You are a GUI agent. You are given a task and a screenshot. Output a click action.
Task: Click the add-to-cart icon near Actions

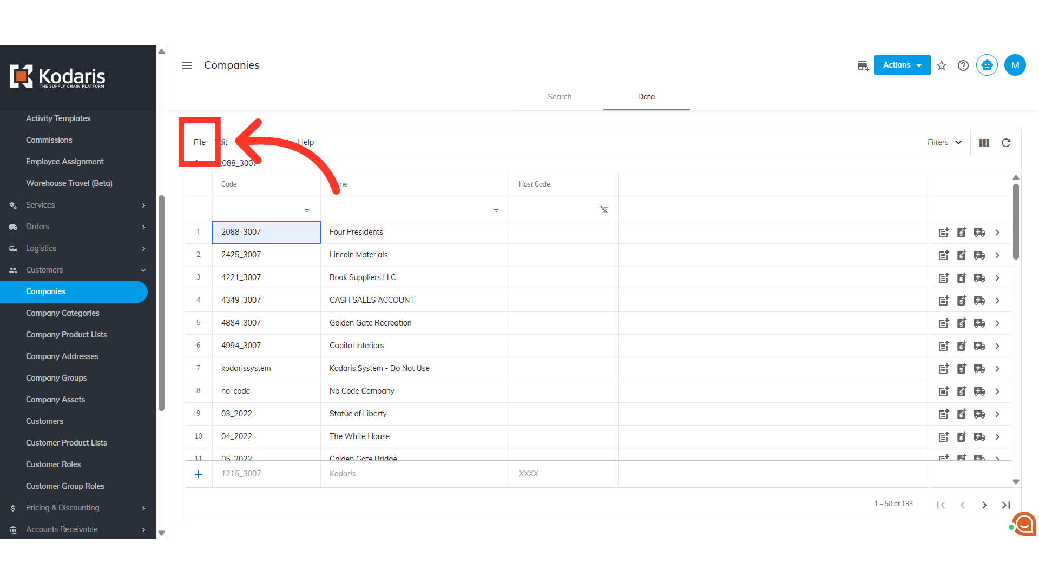[x=863, y=66]
